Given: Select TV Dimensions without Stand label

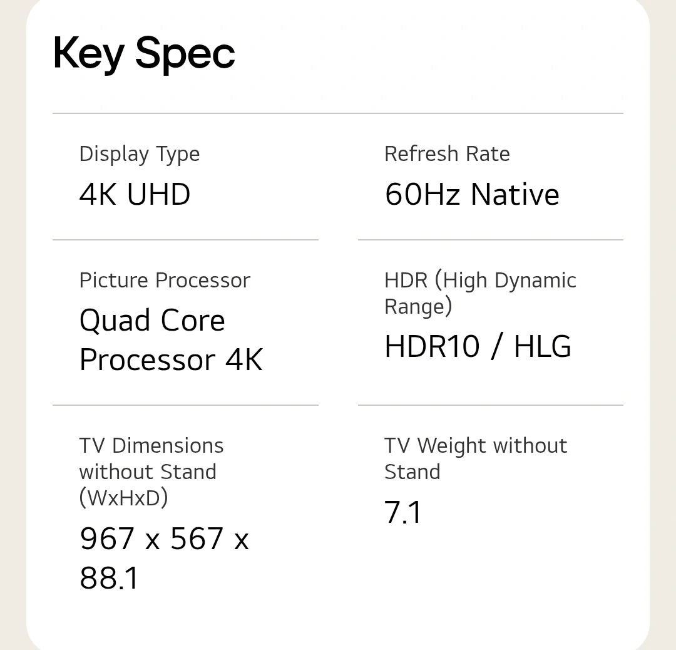Looking at the screenshot, I should 151,472.
